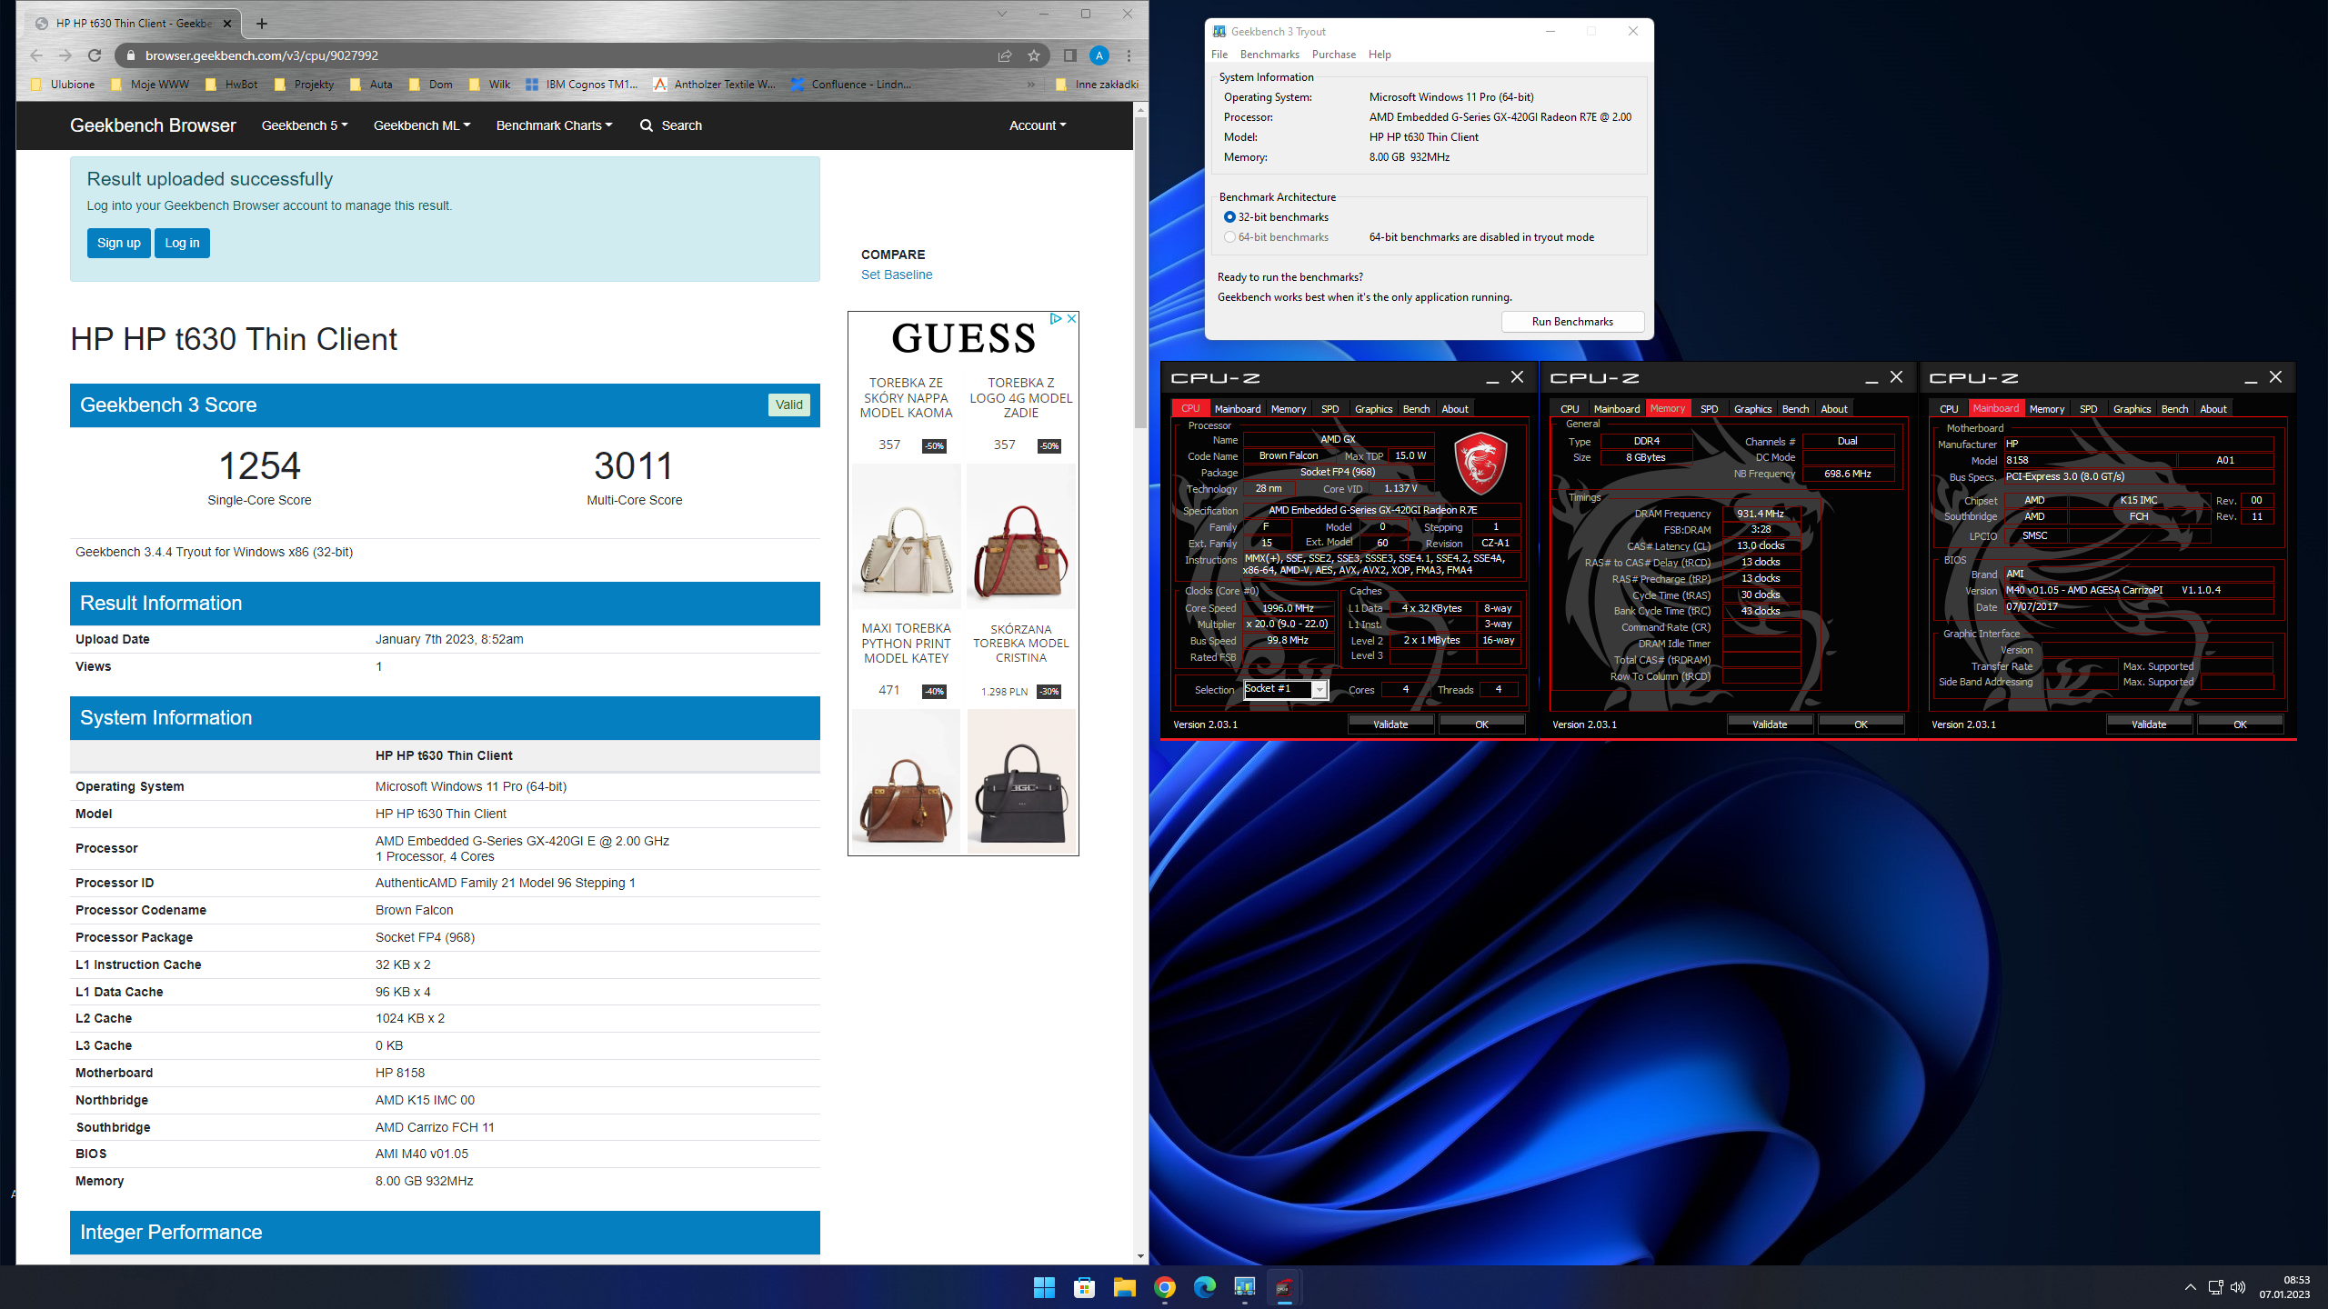Click the browser back arrow
Viewport: 2328px width, 1309px height.
36,55
